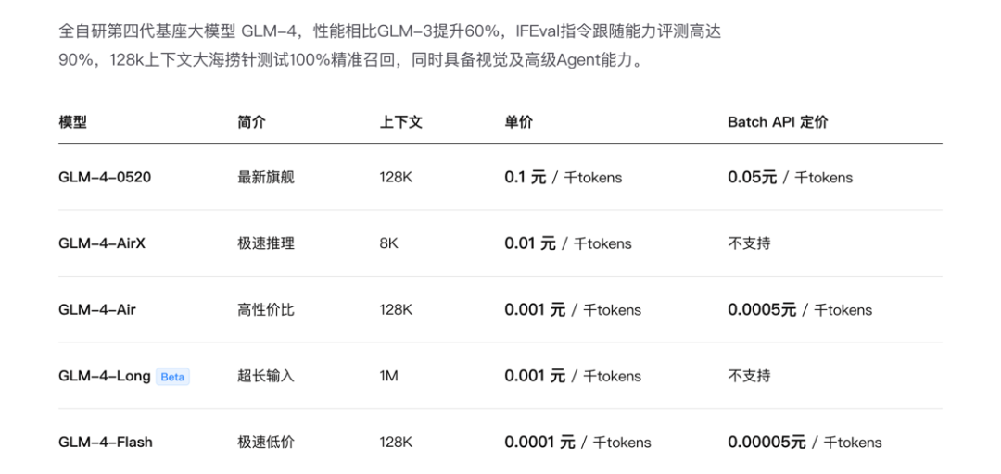Select the 极速低价 description cell
Screen dimensions: 1001x474
pyautogui.click(x=266, y=442)
